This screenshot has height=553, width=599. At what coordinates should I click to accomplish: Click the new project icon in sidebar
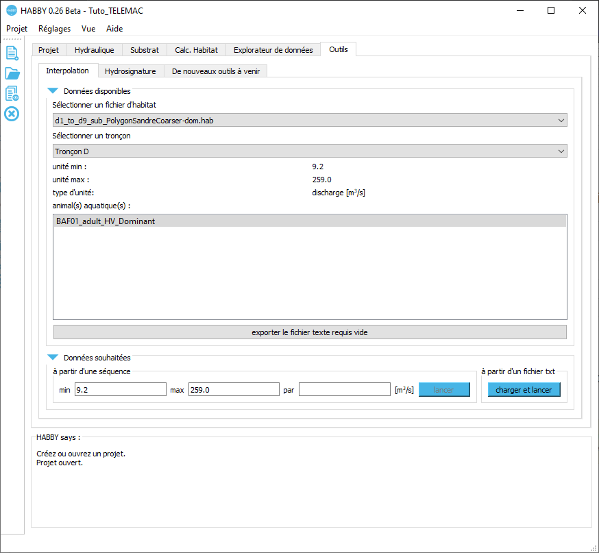coord(12,53)
